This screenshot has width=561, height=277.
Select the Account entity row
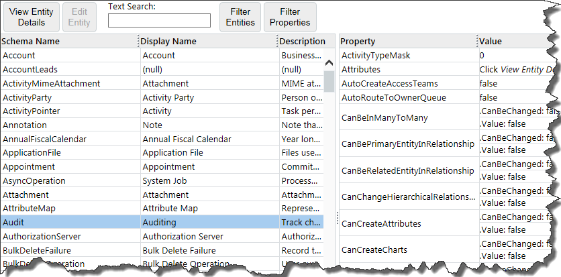[x=67, y=56]
